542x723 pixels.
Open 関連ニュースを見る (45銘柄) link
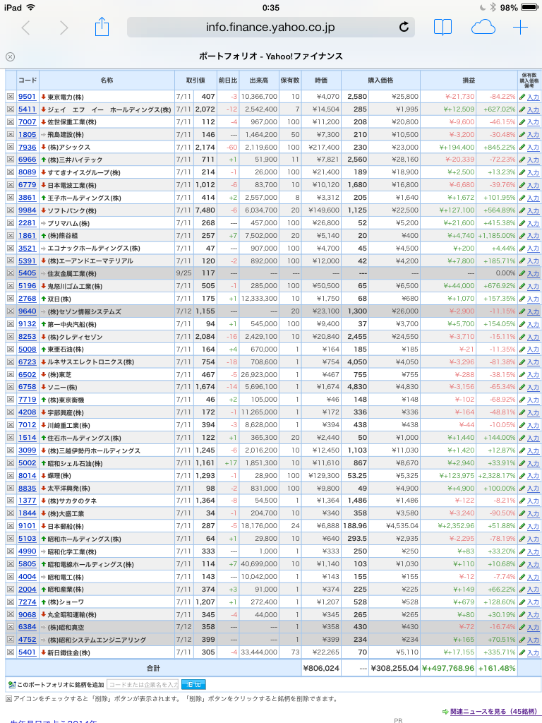[x=493, y=712]
